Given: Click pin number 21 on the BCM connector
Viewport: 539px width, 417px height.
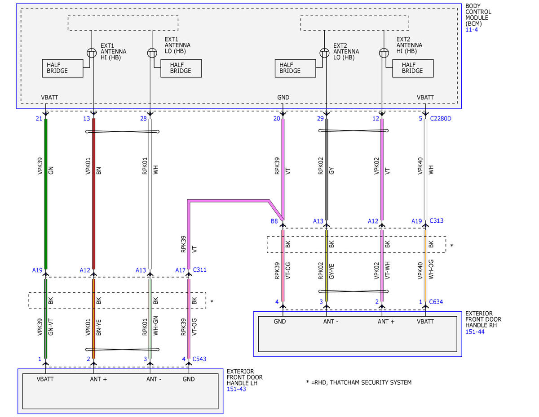Looking at the screenshot, I should pyautogui.click(x=39, y=119).
